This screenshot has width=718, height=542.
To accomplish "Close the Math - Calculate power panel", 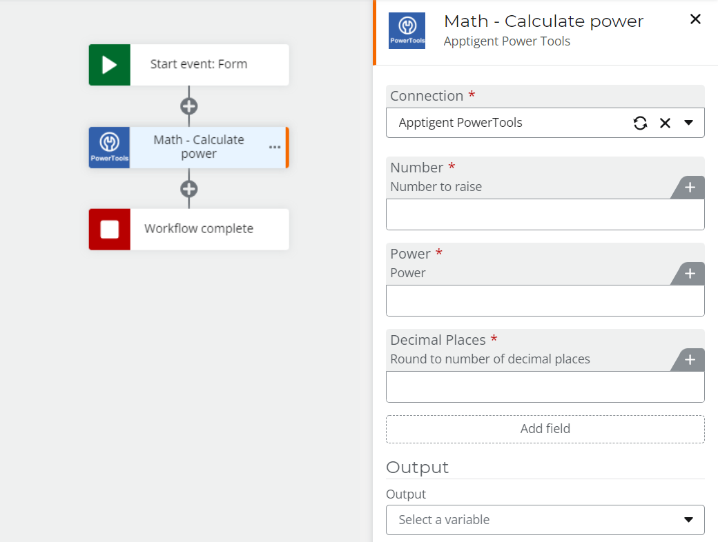I will (695, 19).
